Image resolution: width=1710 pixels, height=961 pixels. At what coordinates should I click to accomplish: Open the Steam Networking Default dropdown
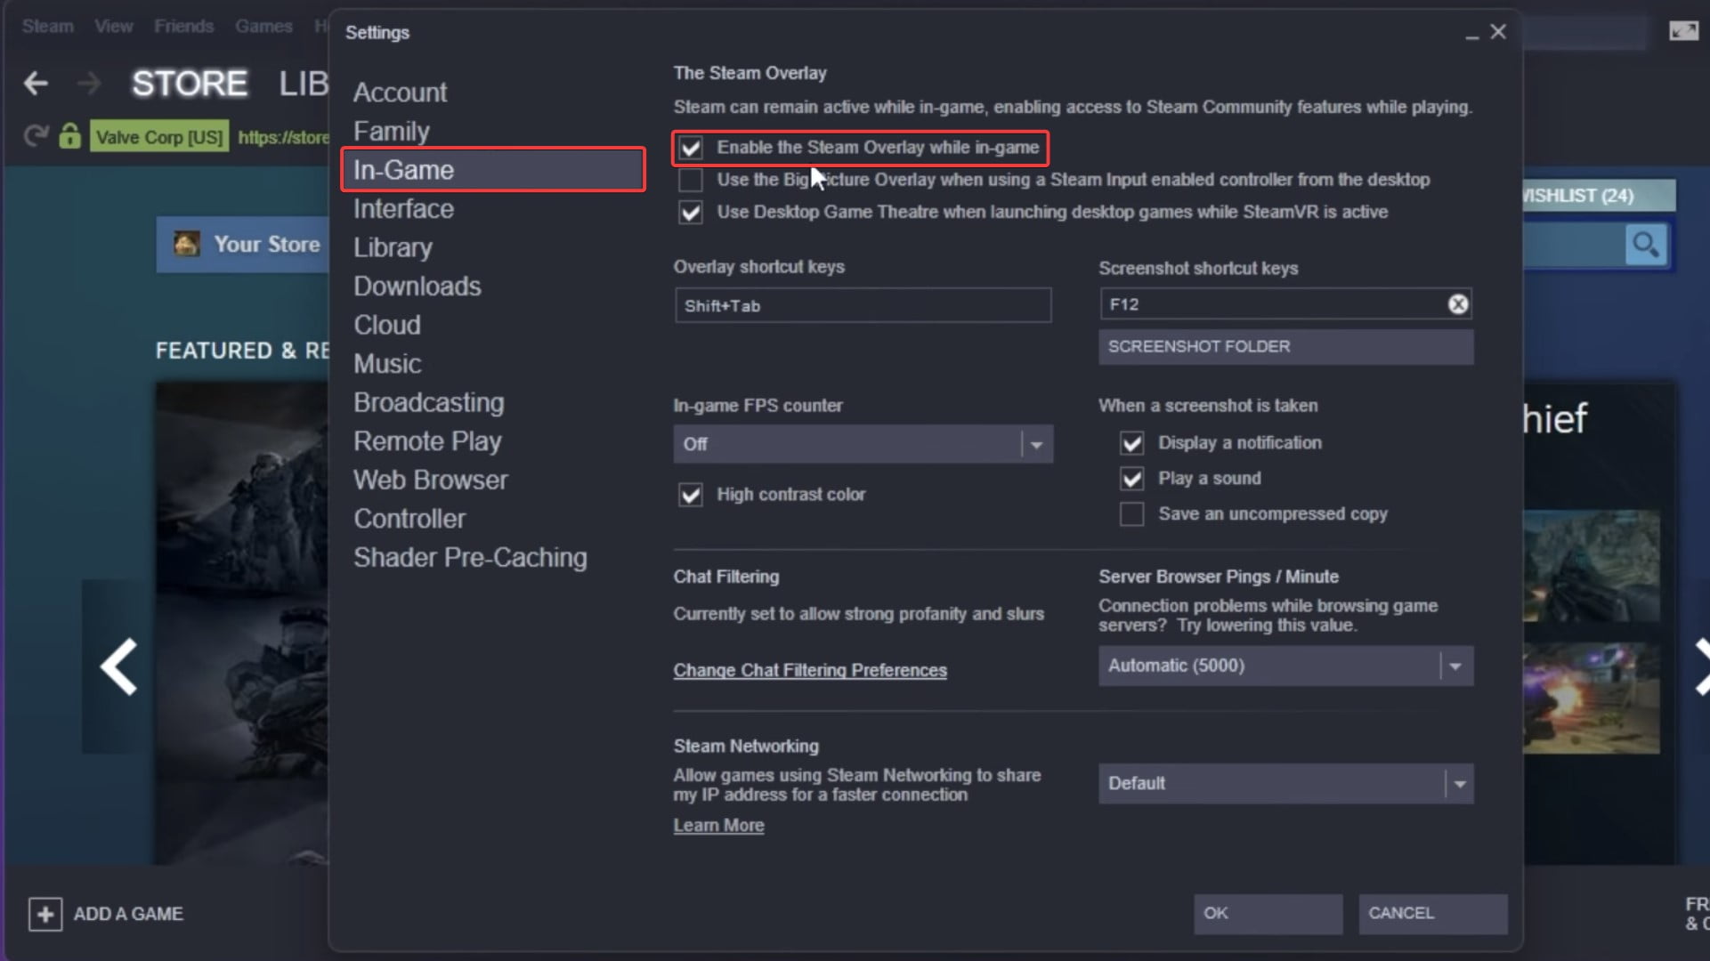click(x=1285, y=784)
